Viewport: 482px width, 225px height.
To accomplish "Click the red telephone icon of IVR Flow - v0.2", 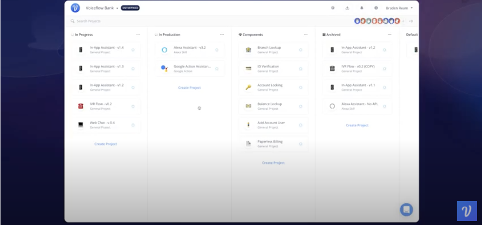I will 80,106.
